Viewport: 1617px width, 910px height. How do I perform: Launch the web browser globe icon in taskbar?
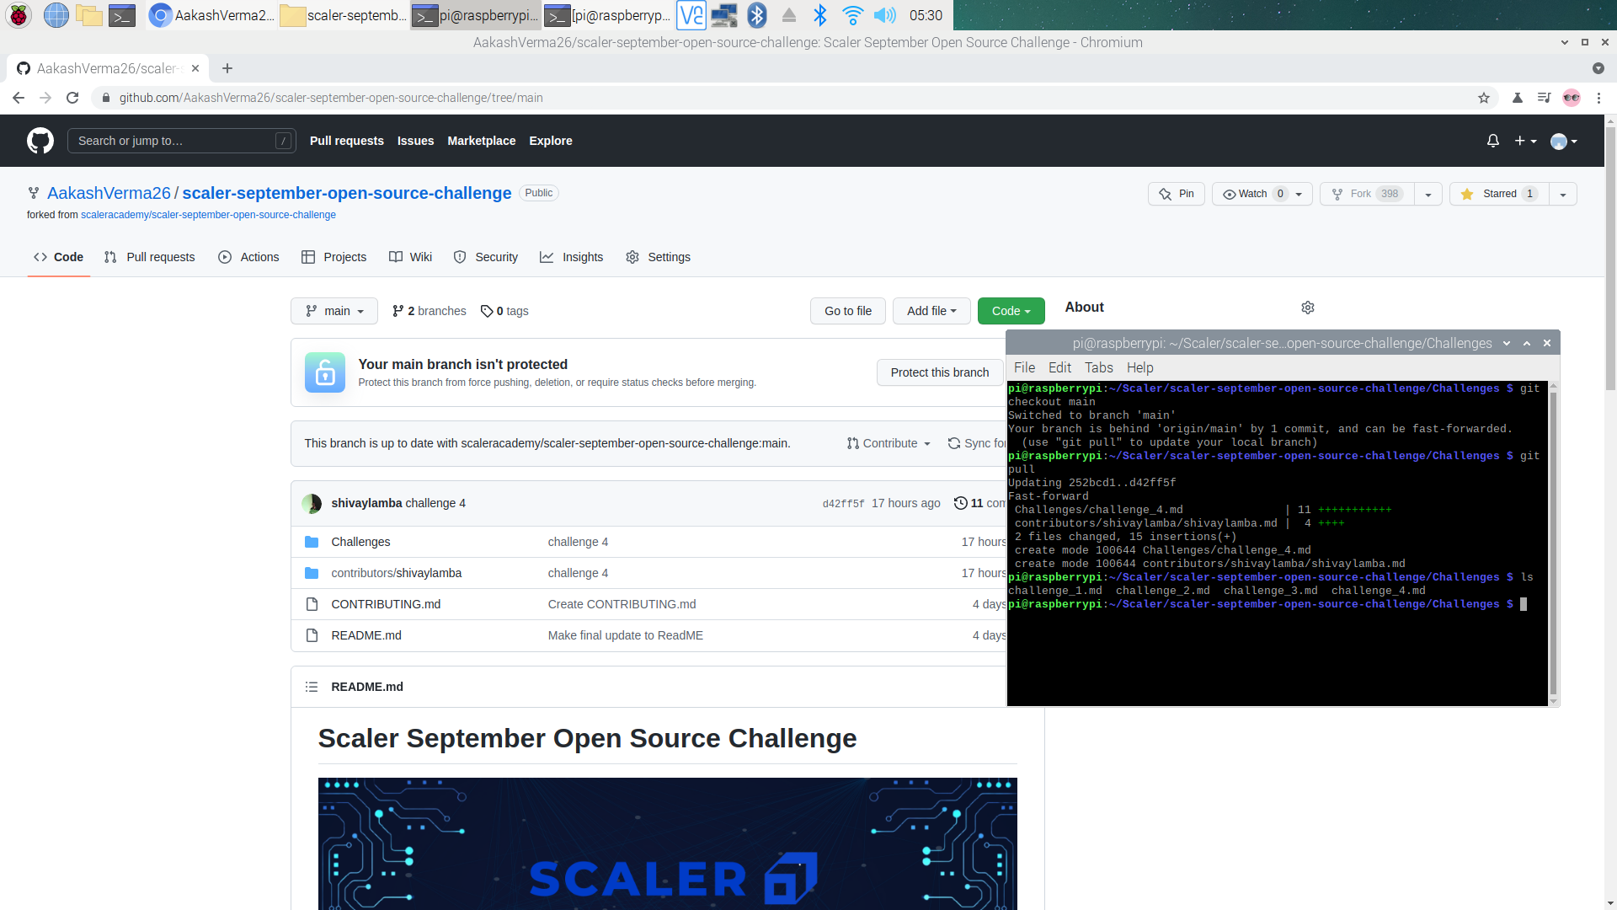pos(56,15)
